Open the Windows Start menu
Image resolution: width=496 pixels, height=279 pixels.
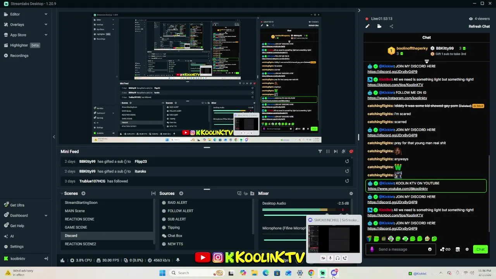162,273
